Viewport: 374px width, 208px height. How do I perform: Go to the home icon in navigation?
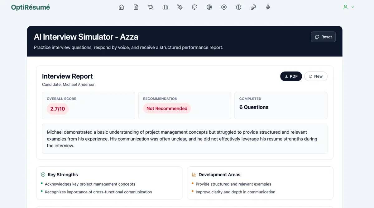point(121,7)
